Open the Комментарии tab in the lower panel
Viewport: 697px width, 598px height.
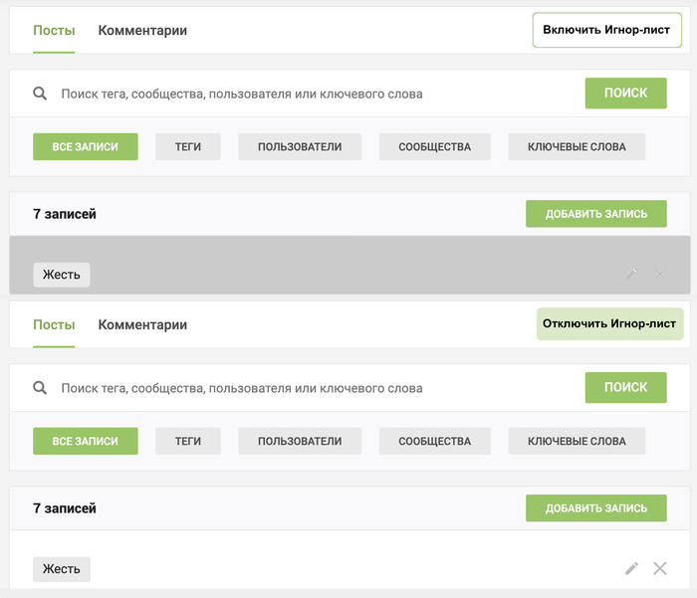tap(142, 325)
